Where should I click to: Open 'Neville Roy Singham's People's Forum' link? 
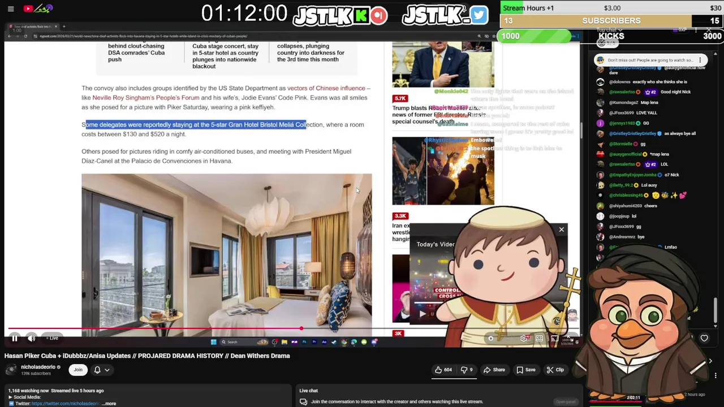coord(146,98)
